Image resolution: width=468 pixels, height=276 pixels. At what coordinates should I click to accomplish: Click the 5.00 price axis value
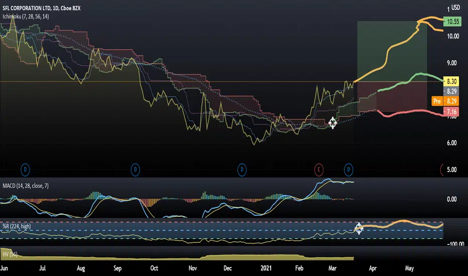pyautogui.click(x=451, y=170)
